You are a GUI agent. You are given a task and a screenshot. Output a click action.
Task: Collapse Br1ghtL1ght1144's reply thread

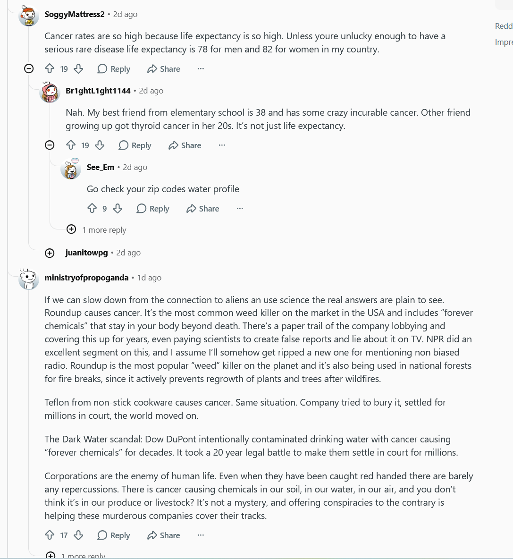pyautogui.click(x=50, y=145)
